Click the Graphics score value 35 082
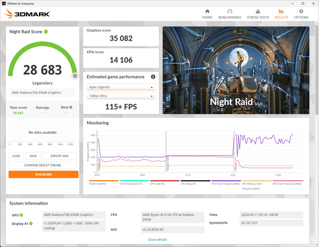The image size is (319, 247). coord(121,38)
